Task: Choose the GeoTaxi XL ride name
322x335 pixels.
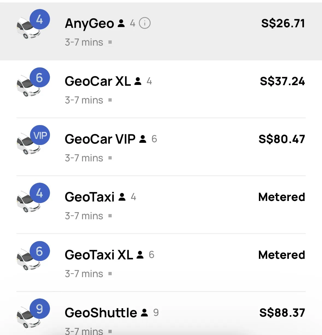Action: click(99, 255)
